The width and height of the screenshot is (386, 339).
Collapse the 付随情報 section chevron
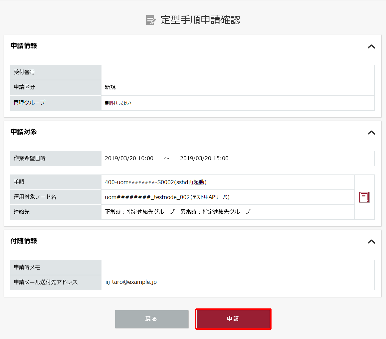pos(371,242)
